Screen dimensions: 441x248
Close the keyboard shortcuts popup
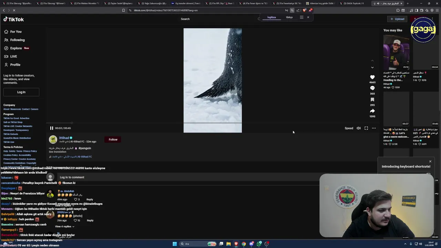coord(430,161)
